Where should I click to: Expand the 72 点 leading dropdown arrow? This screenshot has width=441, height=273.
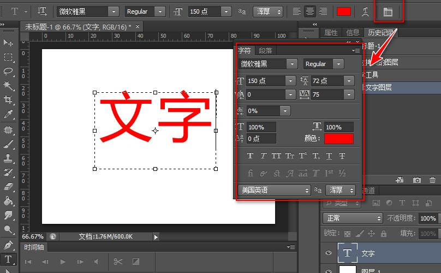point(349,81)
